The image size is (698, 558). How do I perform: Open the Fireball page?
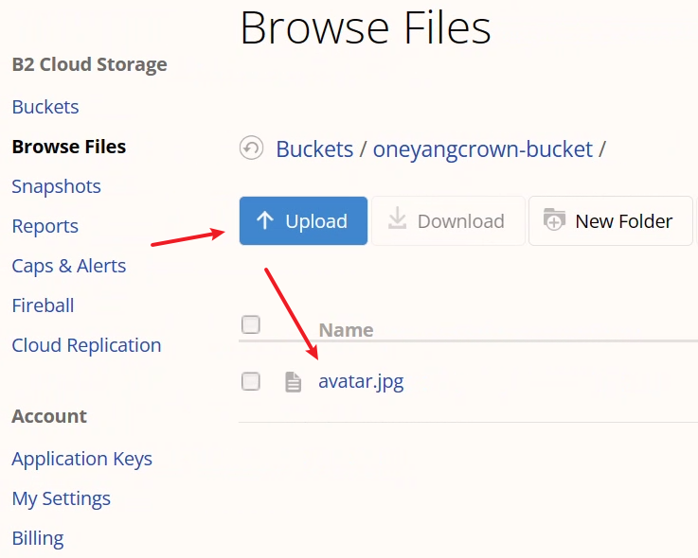pyautogui.click(x=43, y=305)
